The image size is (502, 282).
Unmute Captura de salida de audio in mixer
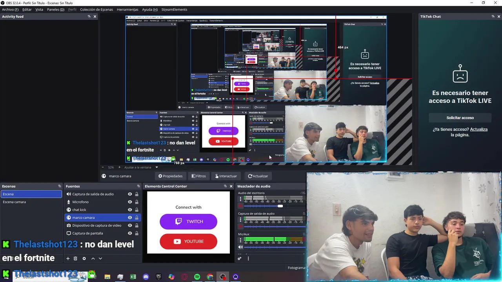click(240, 226)
